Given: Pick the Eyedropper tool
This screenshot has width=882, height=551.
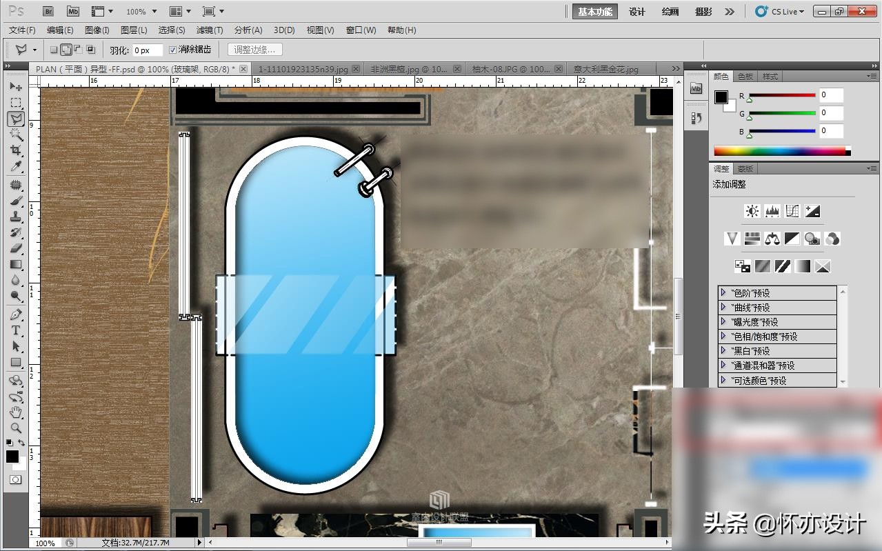Looking at the screenshot, I should 16,167.
